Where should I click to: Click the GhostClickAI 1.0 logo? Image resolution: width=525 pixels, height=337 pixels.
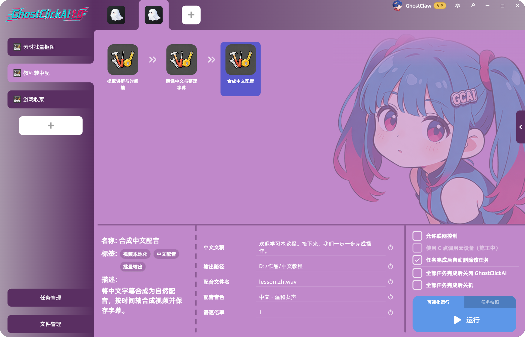click(x=47, y=14)
